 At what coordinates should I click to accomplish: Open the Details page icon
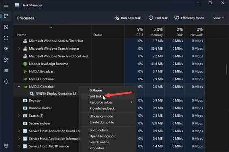[6, 71]
